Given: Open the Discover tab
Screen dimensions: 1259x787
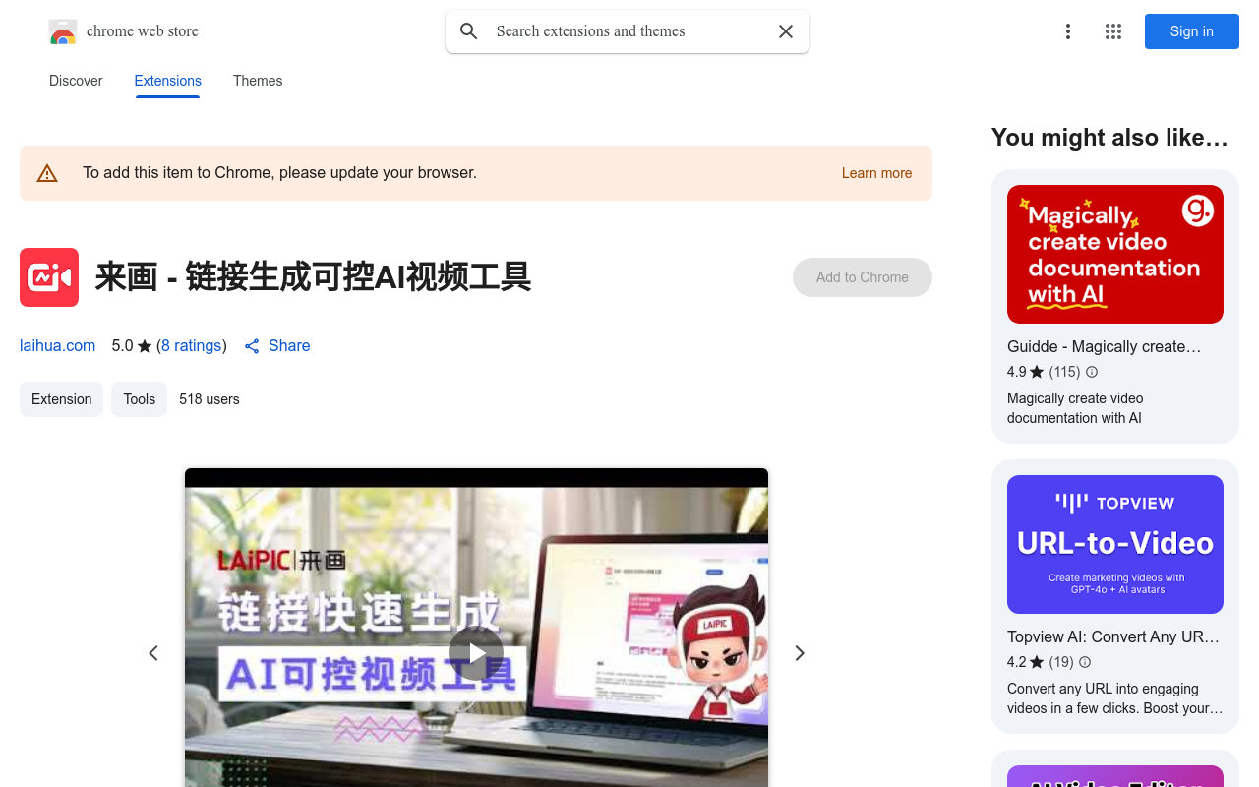Looking at the screenshot, I should click(76, 81).
